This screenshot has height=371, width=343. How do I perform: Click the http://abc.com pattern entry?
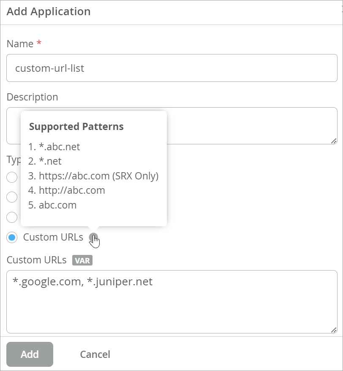click(71, 190)
